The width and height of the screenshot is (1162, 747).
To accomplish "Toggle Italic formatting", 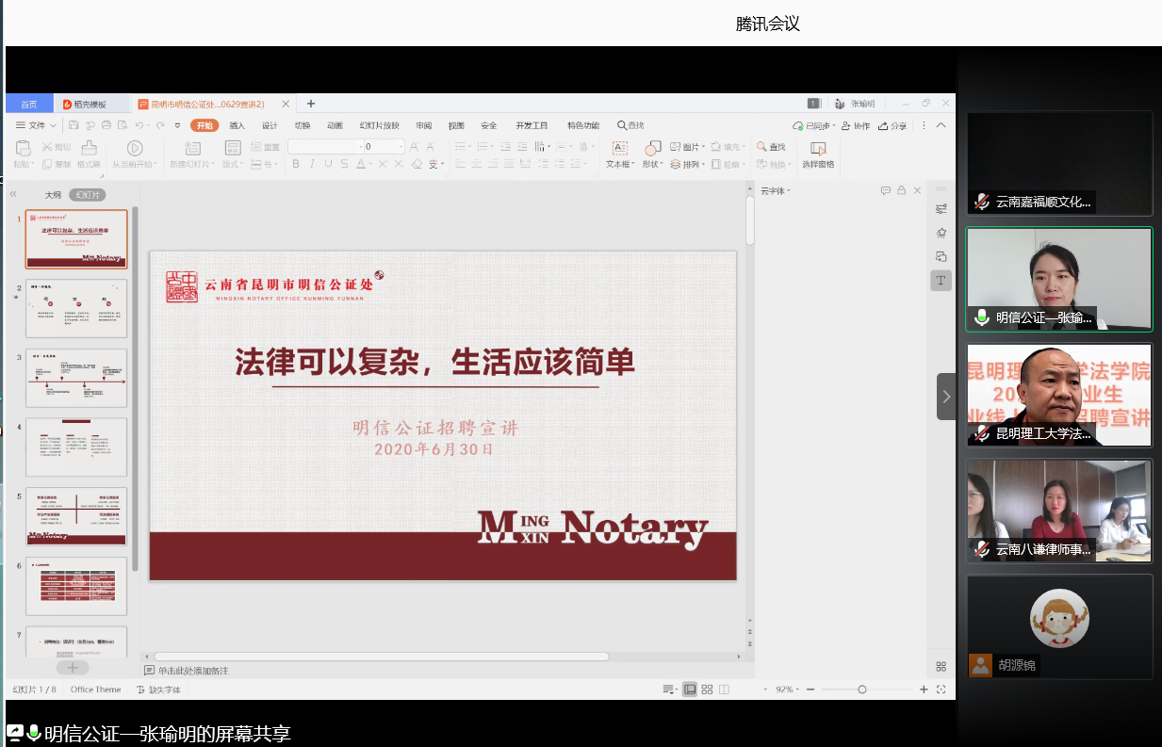I will click(312, 164).
